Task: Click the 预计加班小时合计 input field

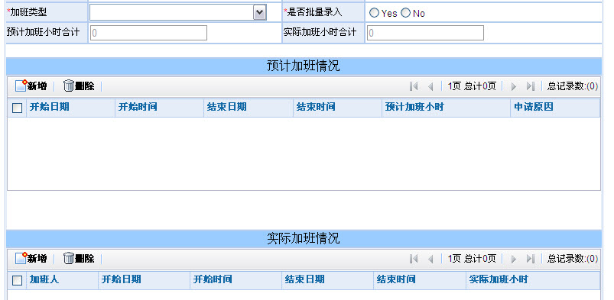Action: (x=148, y=33)
